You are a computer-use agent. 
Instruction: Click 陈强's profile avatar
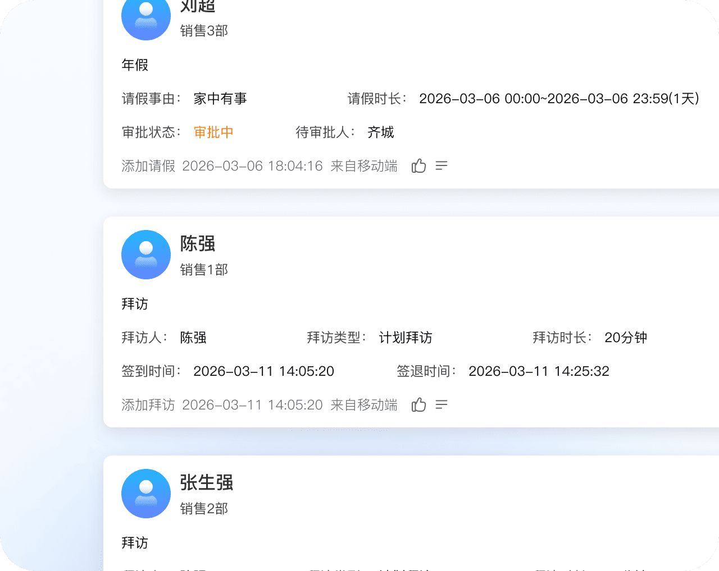point(146,255)
